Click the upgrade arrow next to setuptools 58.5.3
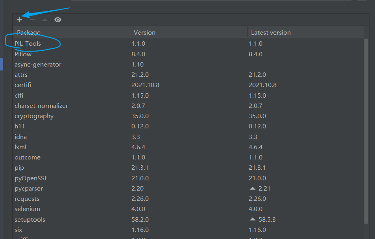This screenshot has width=375, height=239. point(252,219)
